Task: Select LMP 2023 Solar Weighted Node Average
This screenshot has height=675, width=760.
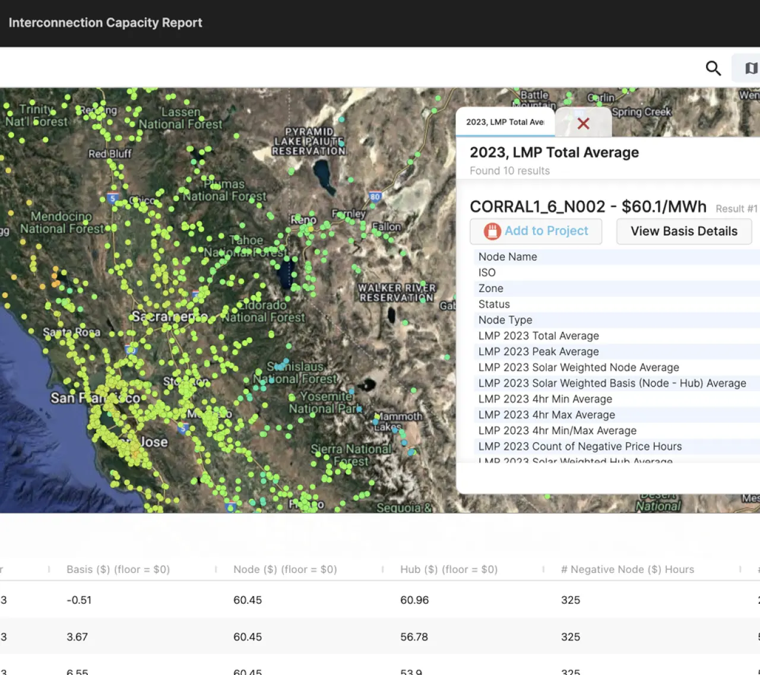Action: click(617, 367)
